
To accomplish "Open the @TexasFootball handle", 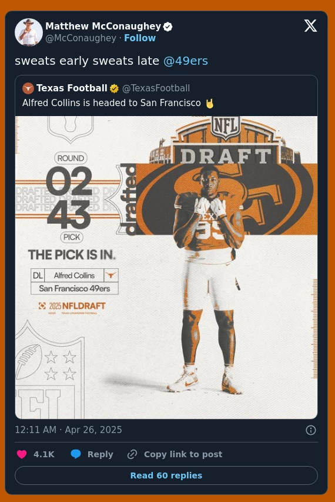I will (x=156, y=88).
